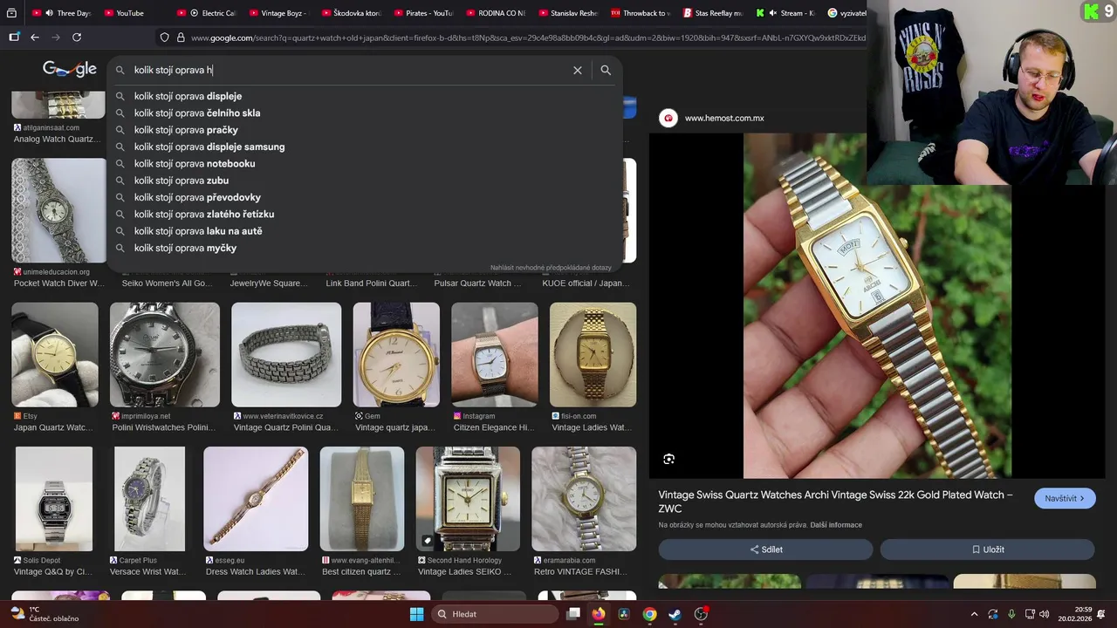Click the search magnifier button in Google bar
The width and height of the screenshot is (1117, 628).
tap(606, 71)
